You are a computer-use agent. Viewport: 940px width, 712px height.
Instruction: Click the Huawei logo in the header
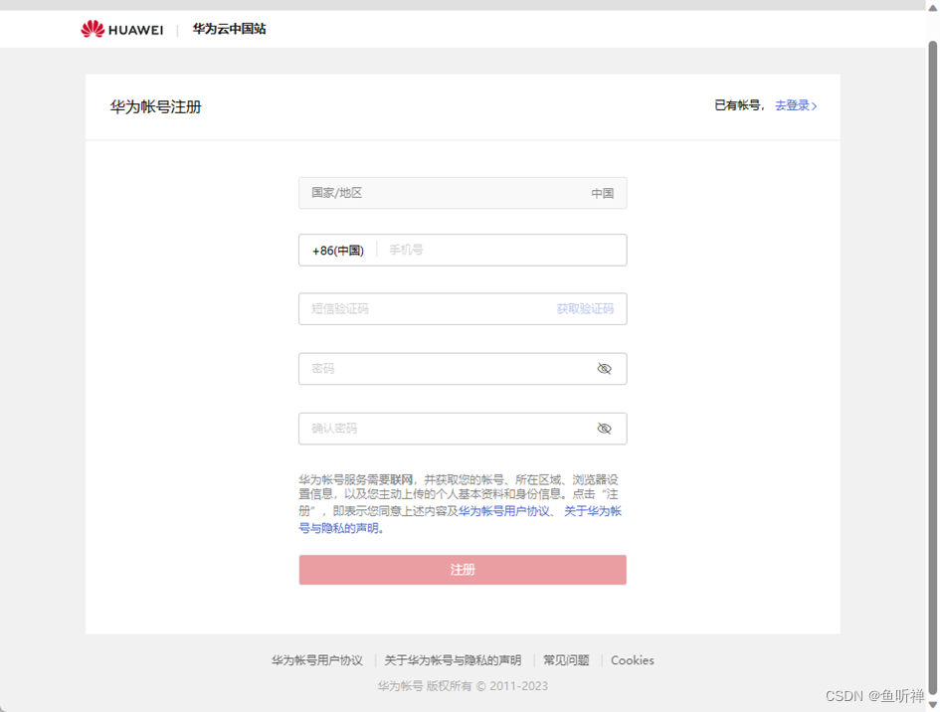click(x=121, y=29)
